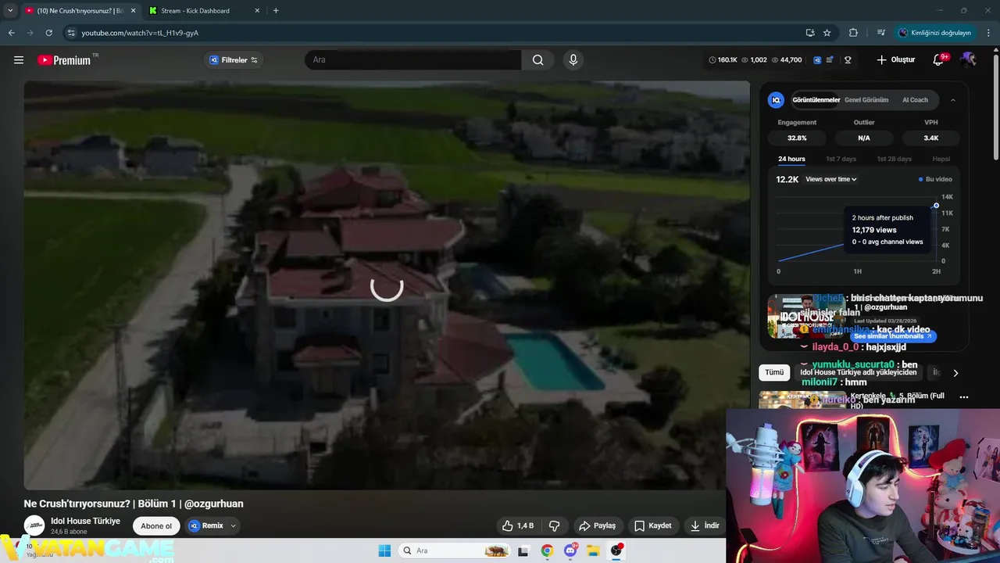The width and height of the screenshot is (1000, 563).
Task: Open options for Kertenkele video
Action: tap(964, 397)
